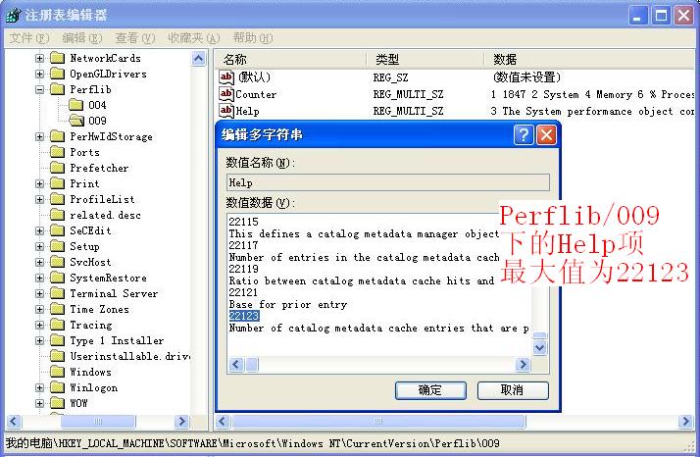Click the Windows folder icon

click(x=58, y=372)
